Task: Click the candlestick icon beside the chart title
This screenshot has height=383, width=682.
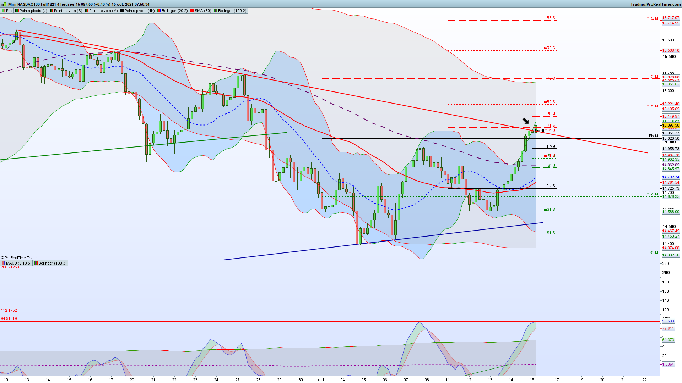Action: coord(3,4)
